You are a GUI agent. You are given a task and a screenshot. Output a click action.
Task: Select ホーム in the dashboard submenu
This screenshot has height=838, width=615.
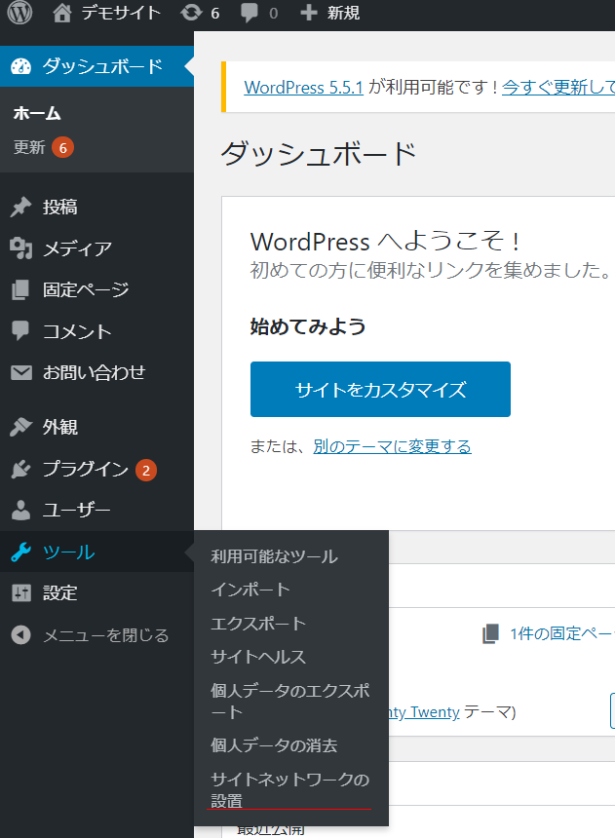37,113
